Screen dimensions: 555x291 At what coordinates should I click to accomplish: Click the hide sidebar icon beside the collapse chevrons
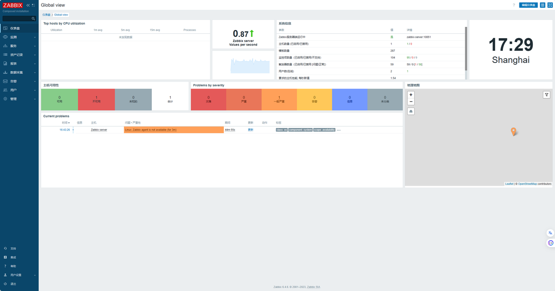(x=33, y=5)
